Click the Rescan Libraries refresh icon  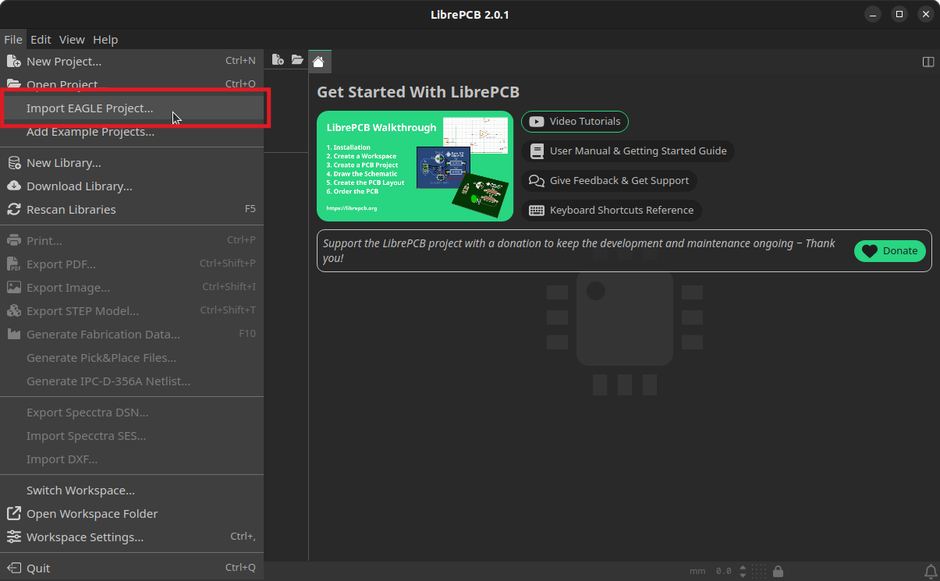(x=13, y=210)
